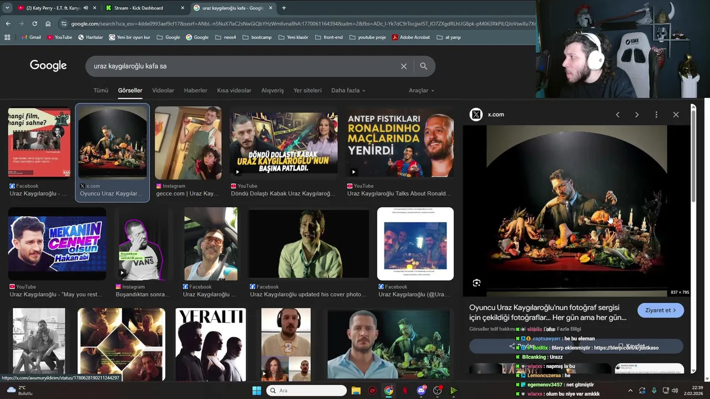The width and height of the screenshot is (710, 399).
Task: Focus the google.com address bar URL
Action: (303, 23)
